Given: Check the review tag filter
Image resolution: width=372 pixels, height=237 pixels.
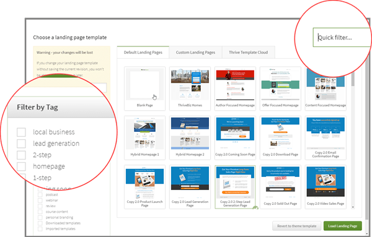Looking at the screenshot, I should tap(40, 206).
